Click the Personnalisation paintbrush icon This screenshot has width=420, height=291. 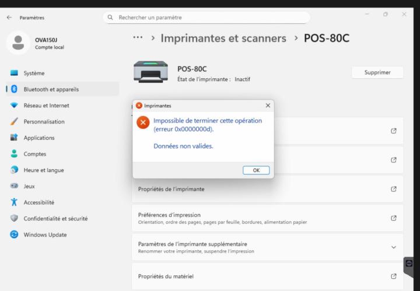point(13,122)
